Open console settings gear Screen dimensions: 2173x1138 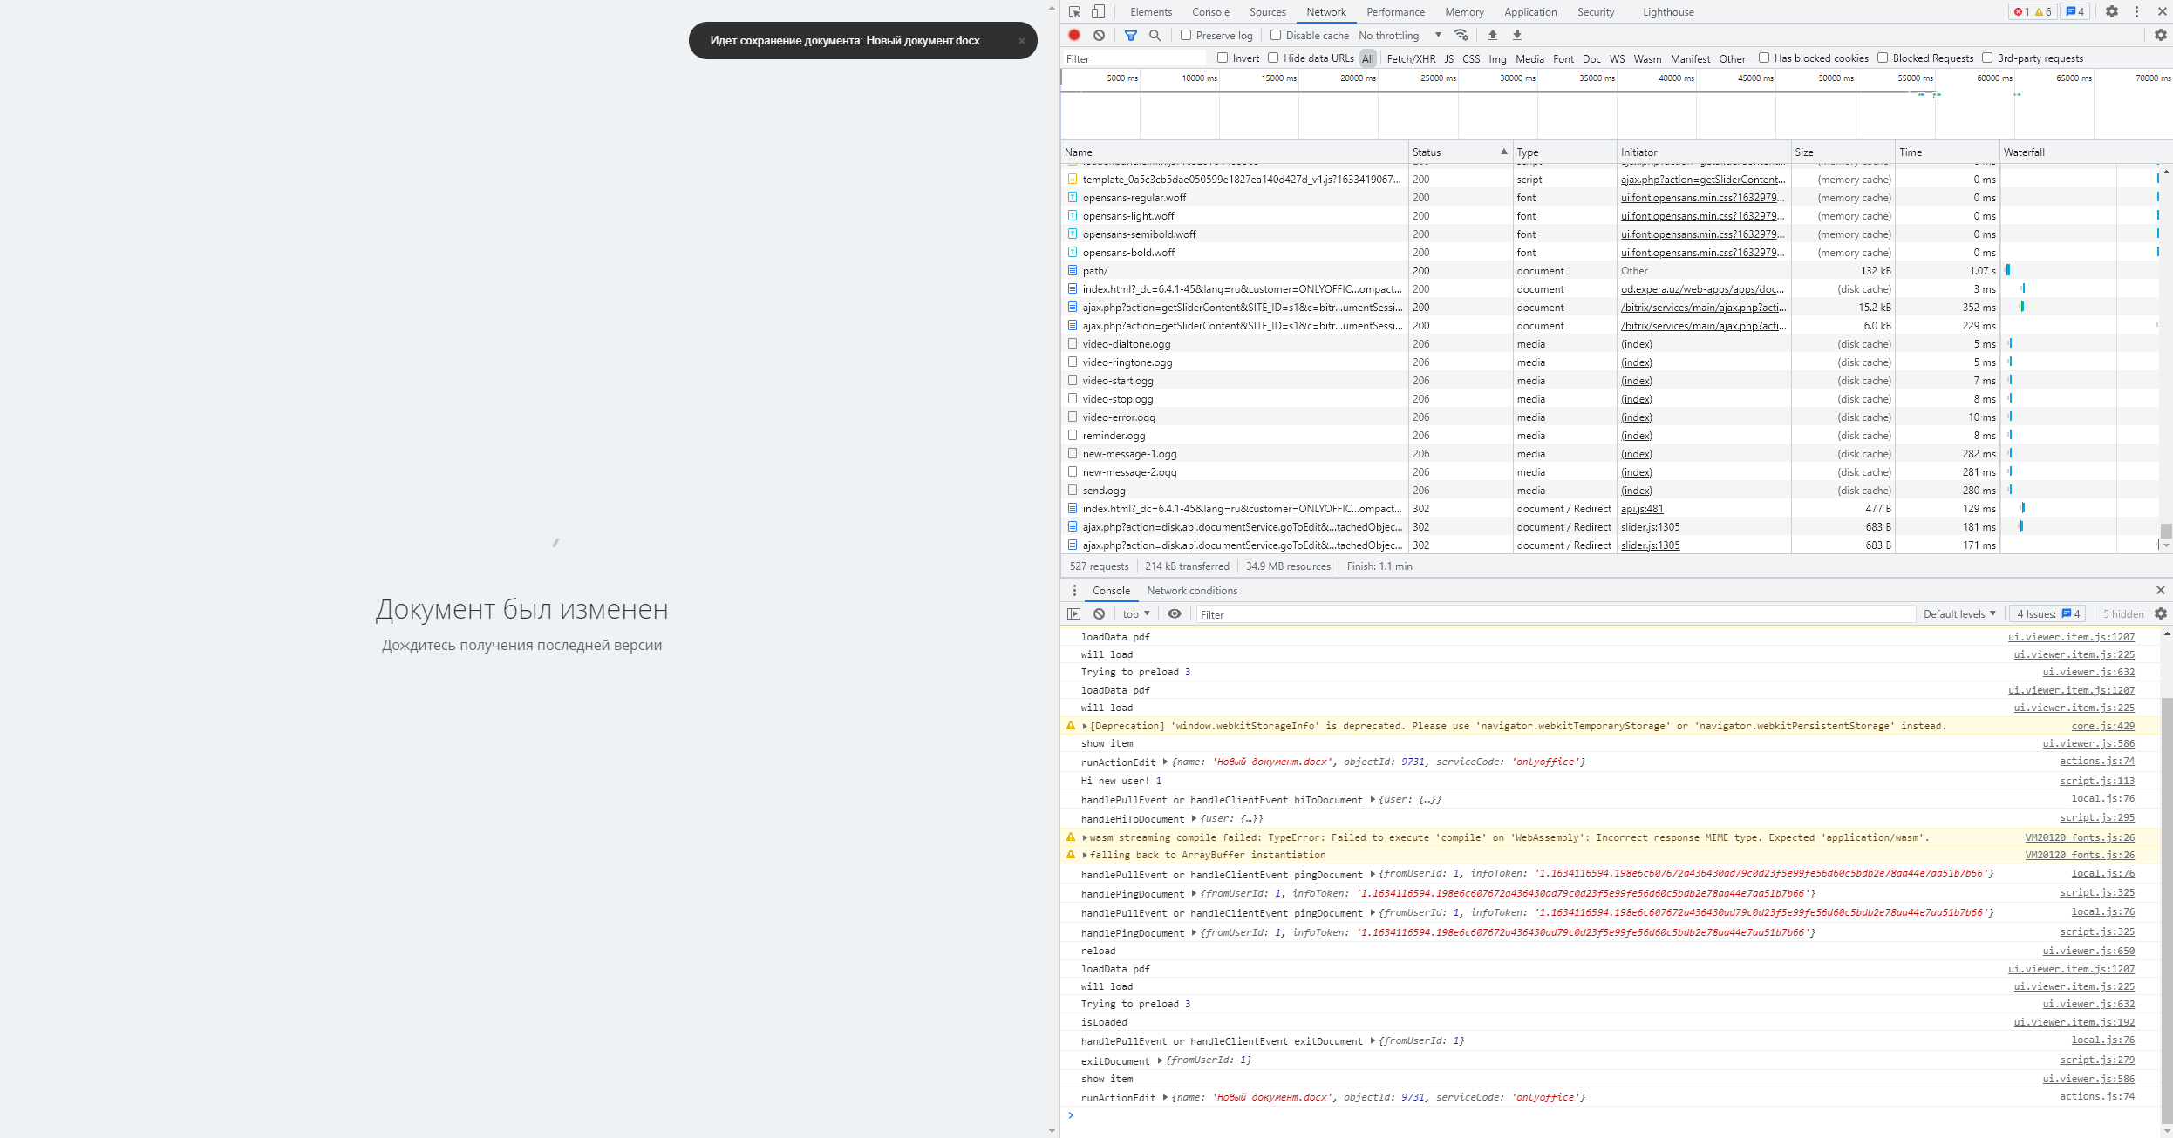tap(2160, 613)
